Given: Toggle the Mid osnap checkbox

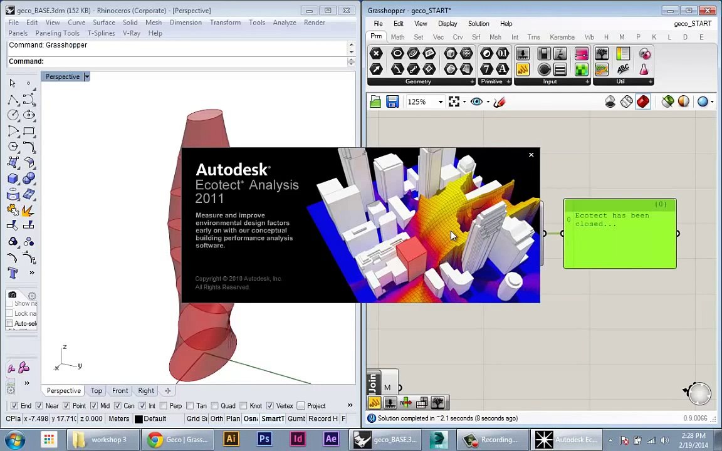Looking at the screenshot, I should (x=94, y=405).
